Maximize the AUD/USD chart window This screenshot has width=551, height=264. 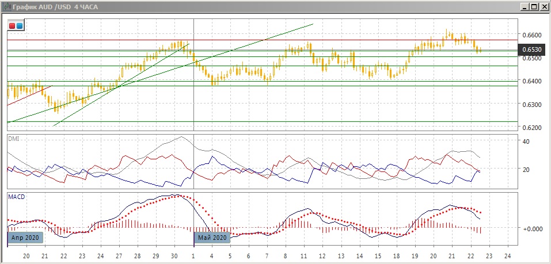pos(534,6)
